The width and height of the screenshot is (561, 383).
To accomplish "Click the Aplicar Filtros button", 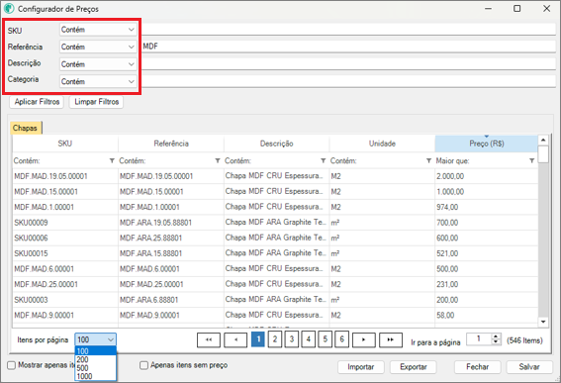I will pyautogui.click(x=37, y=102).
